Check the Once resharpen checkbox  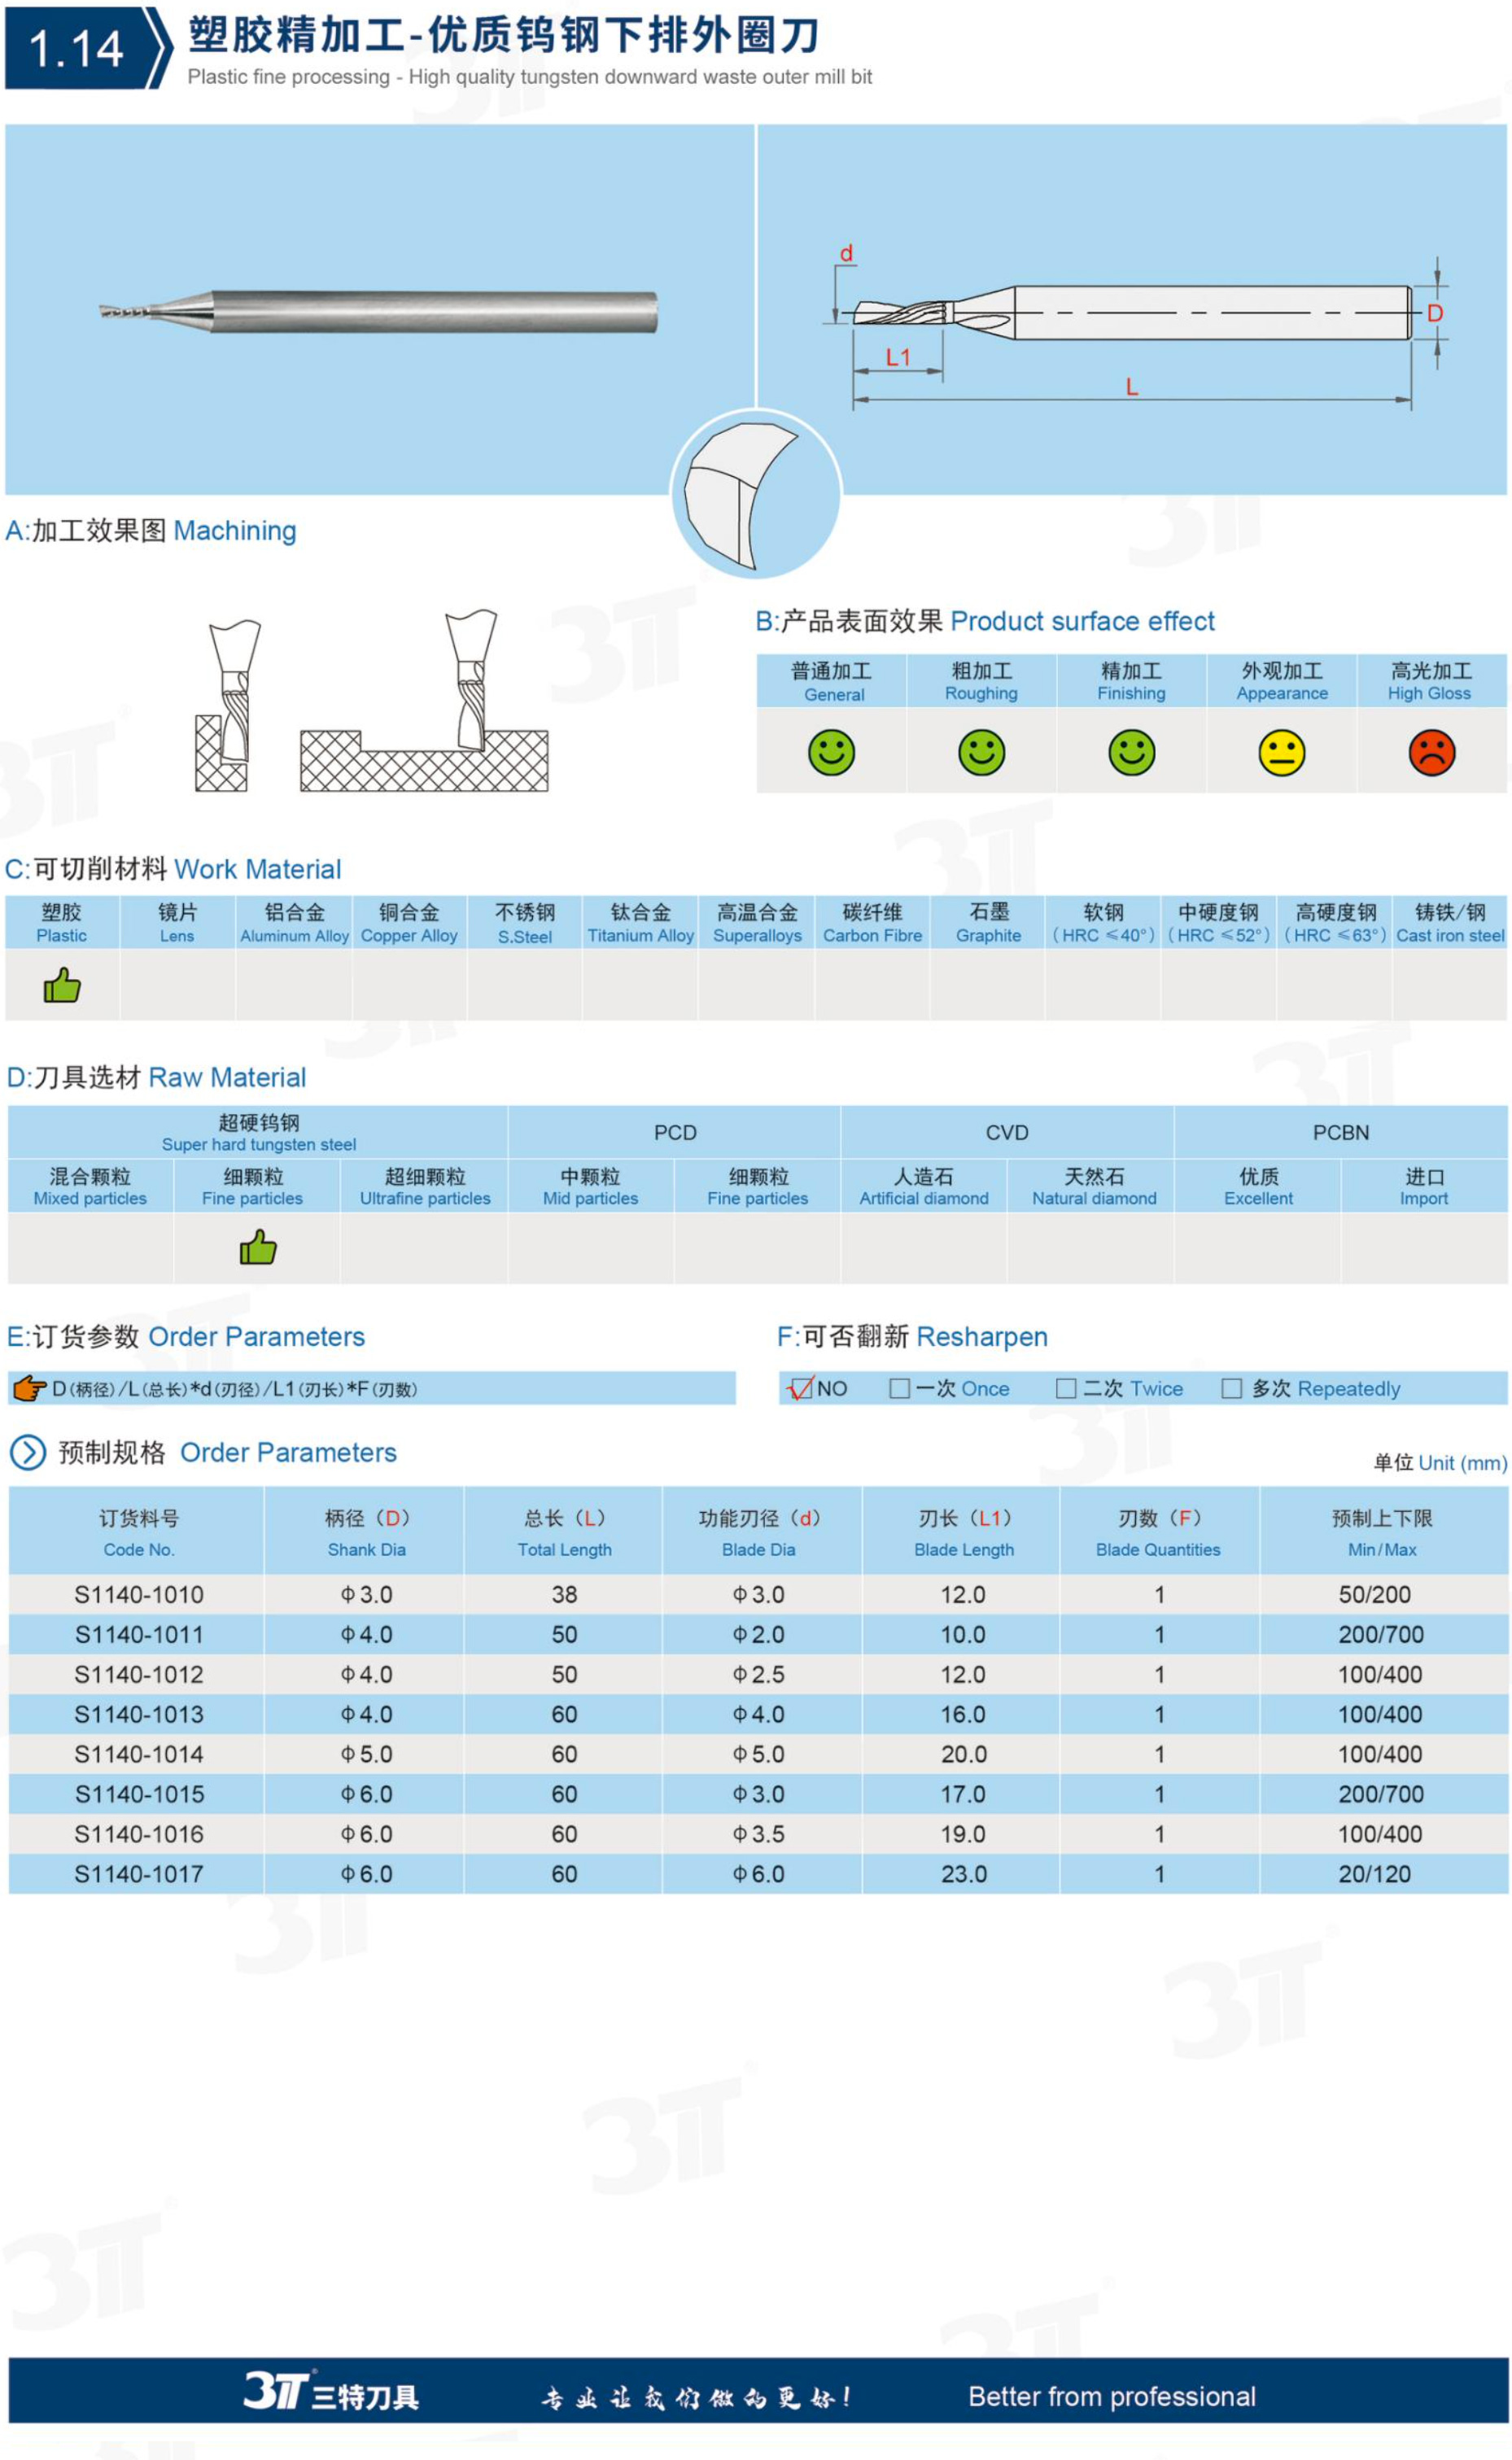click(x=899, y=1388)
